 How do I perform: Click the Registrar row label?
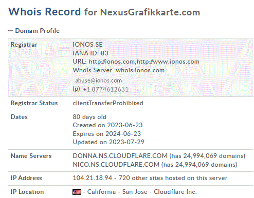(x=24, y=45)
